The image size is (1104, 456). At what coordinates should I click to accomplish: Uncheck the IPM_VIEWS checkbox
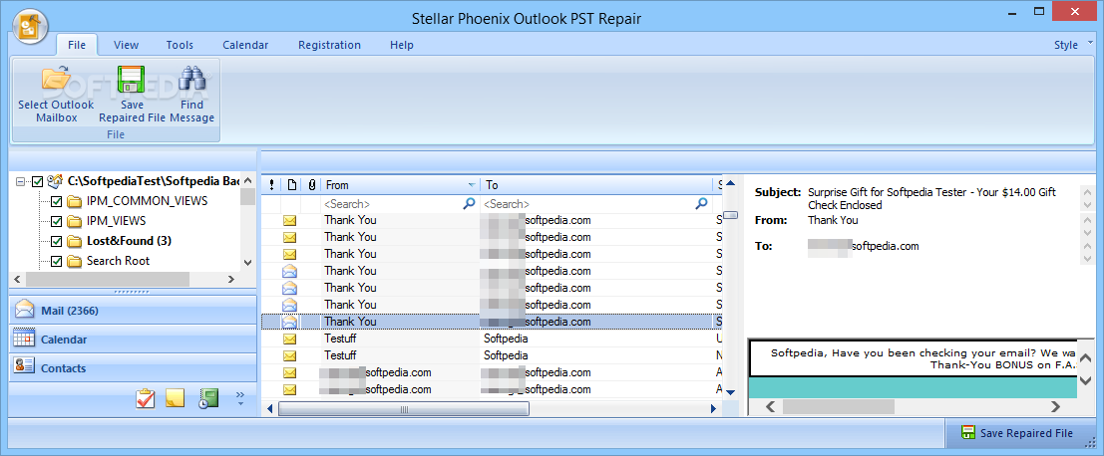coord(57,221)
